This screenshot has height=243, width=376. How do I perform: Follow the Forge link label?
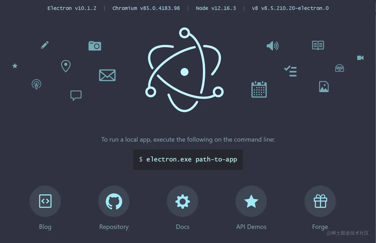click(320, 227)
